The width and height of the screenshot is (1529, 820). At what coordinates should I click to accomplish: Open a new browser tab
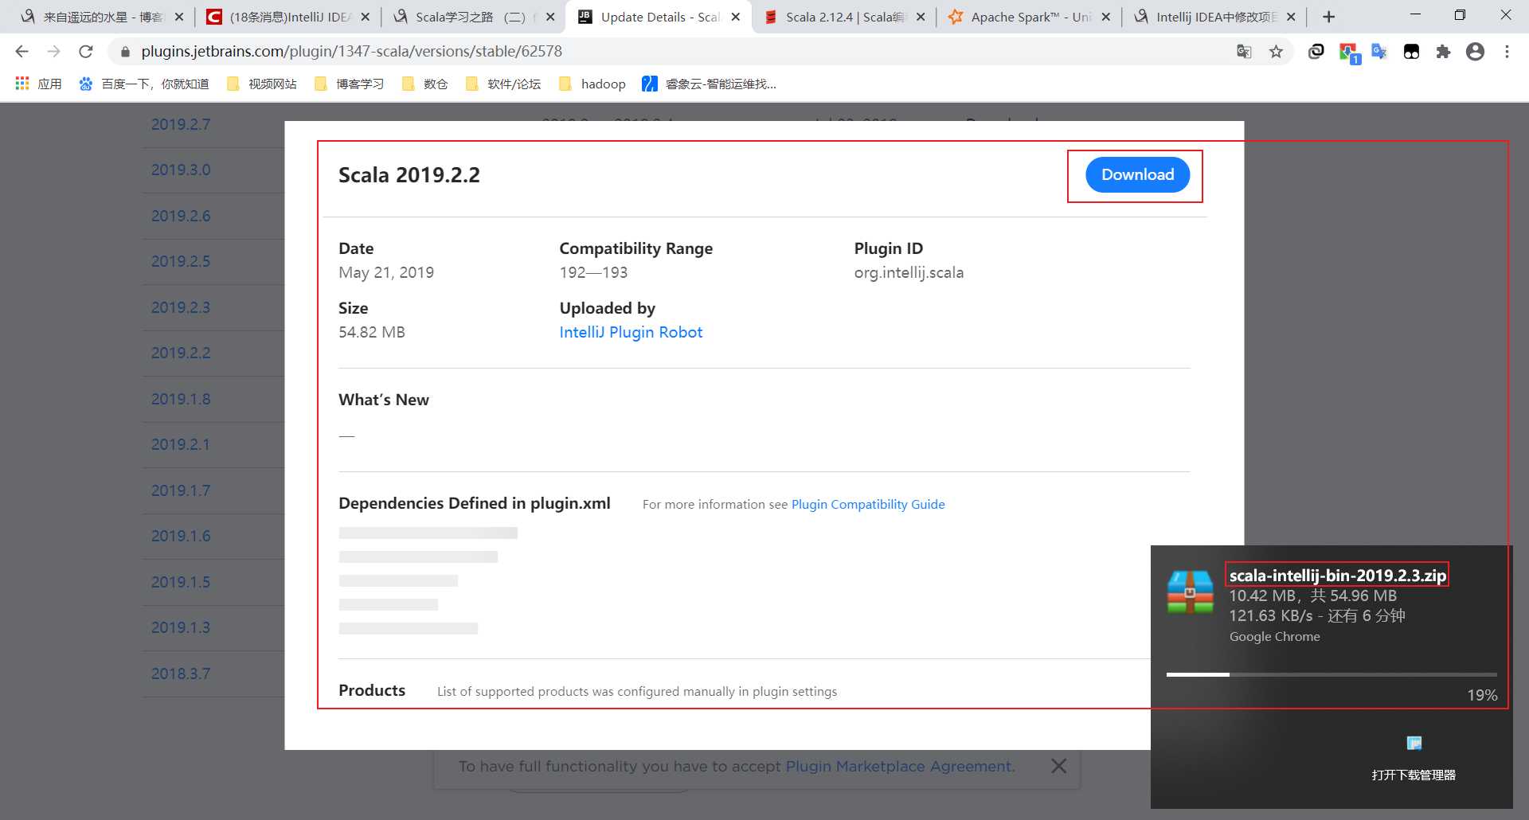[x=1328, y=17]
